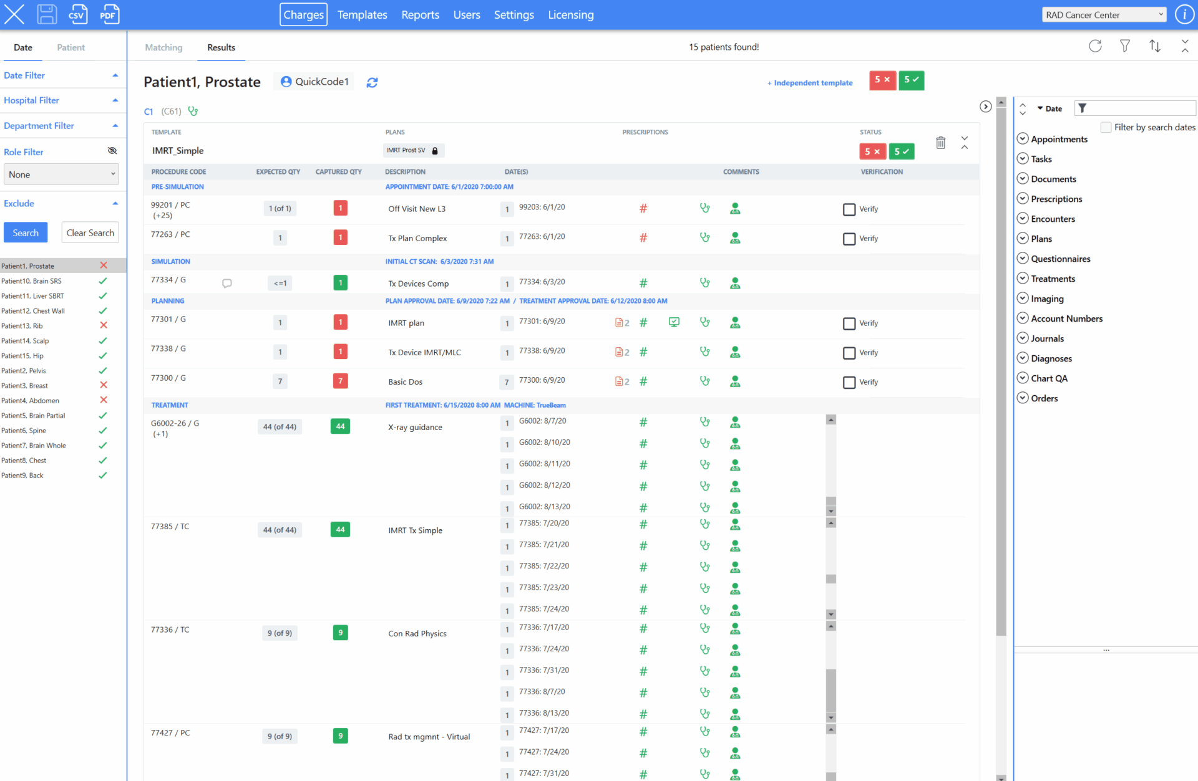Expand the Treatments section
Screen dimensions: 1198x781
click(1023, 278)
